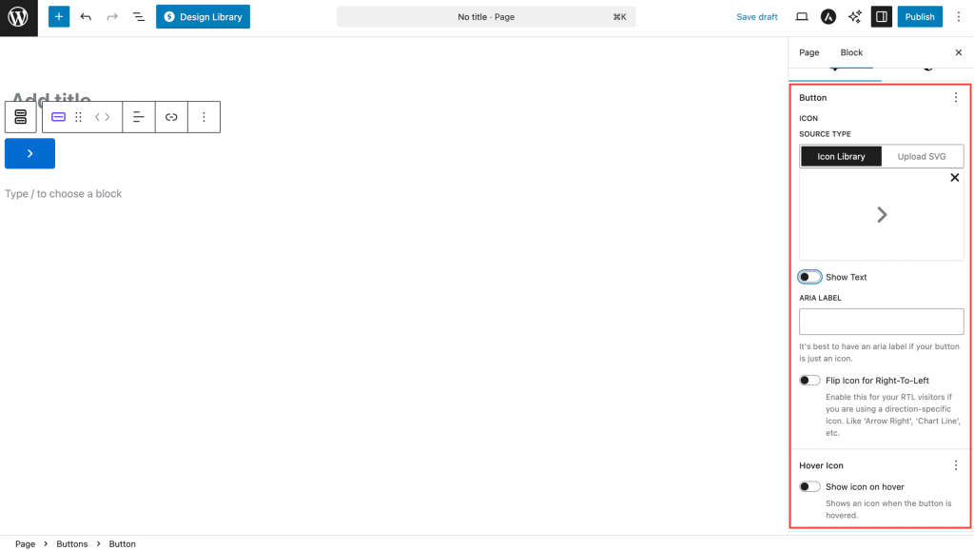This screenshot has width=974, height=551.
Task: Open Hover Icon panel three-dot options
Action: coord(956,465)
